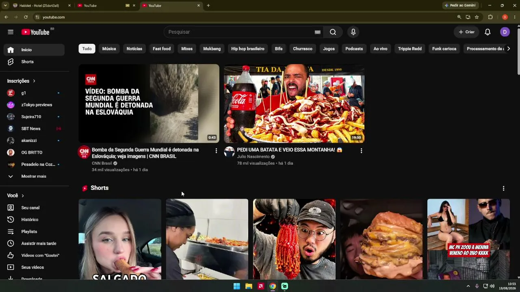Open the Bomba da Segunda Guerra Mundial title
The image size is (520, 292).
(145, 153)
